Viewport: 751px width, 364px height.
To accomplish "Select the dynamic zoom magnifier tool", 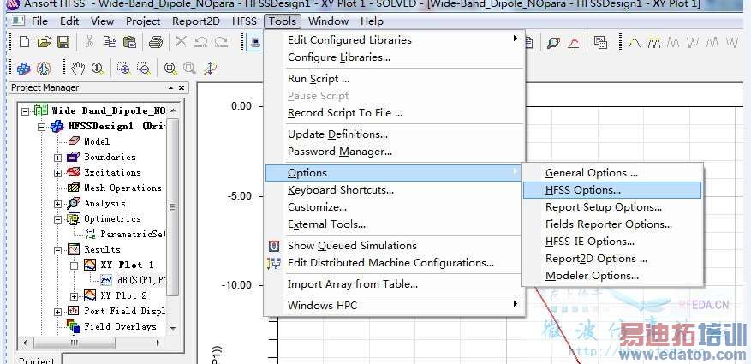I will pos(98,69).
